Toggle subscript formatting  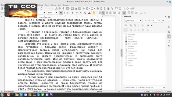click(x=81, y=13)
